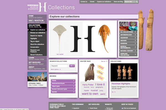Select Visit + What's On menu
The height and width of the screenshot is (110, 166).
pyautogui.click(x=37, y=21)
